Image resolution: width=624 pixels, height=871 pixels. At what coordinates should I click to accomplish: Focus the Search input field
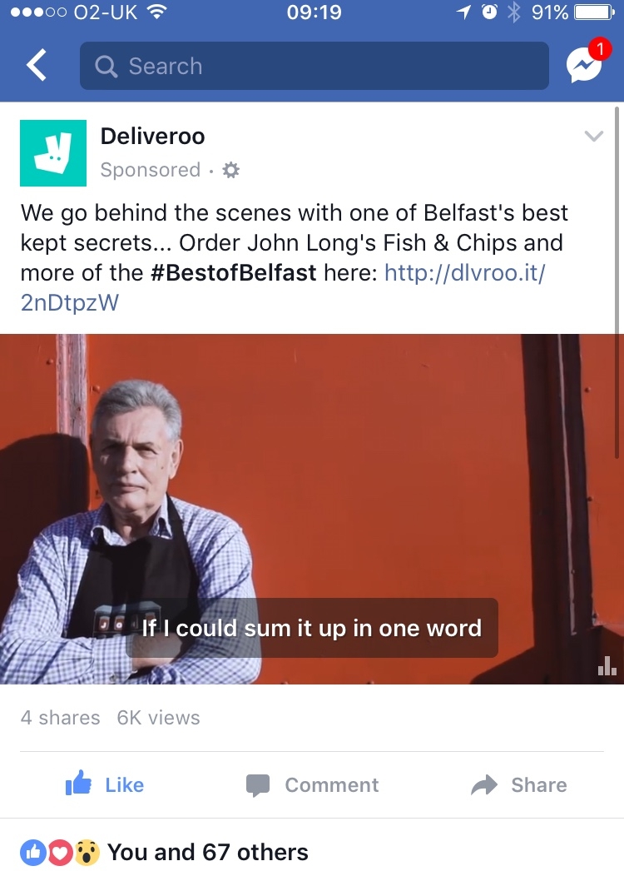(314, 66)
